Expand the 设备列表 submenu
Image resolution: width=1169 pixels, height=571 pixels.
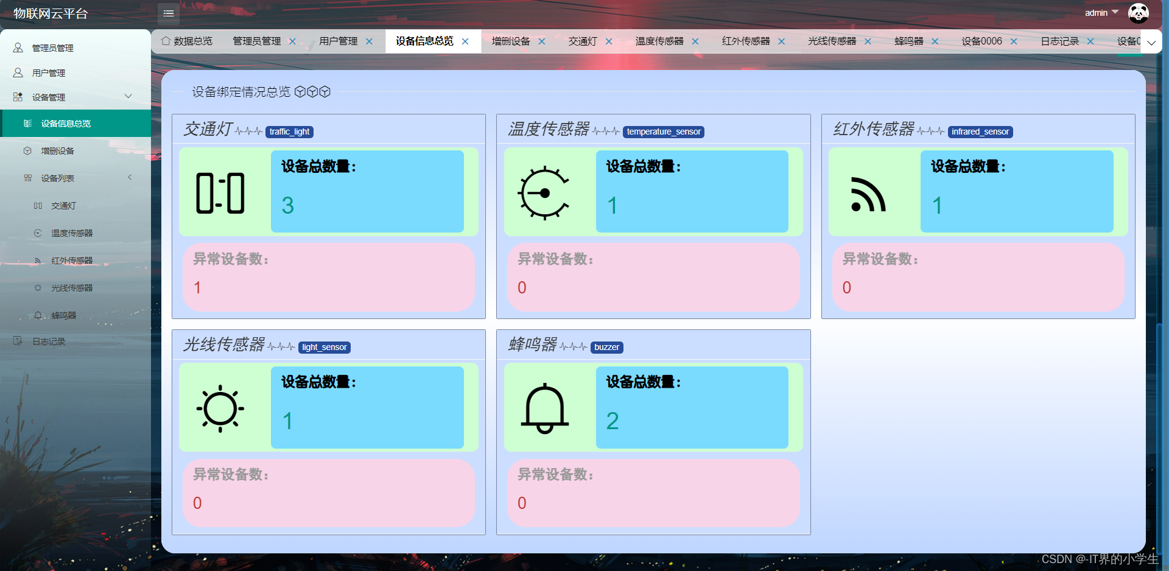click(x=130, y=177)
